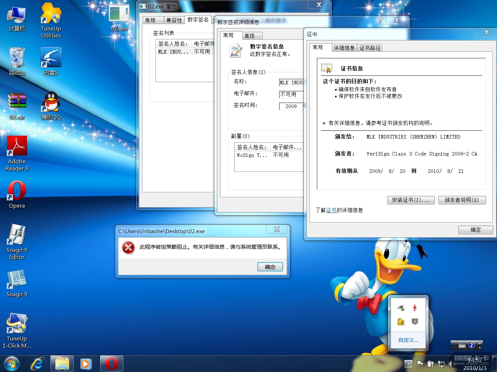This screenshot has height=372, width=497.
Task: Select the 02.rar archive on the desktop
Action: coord(17,106)
